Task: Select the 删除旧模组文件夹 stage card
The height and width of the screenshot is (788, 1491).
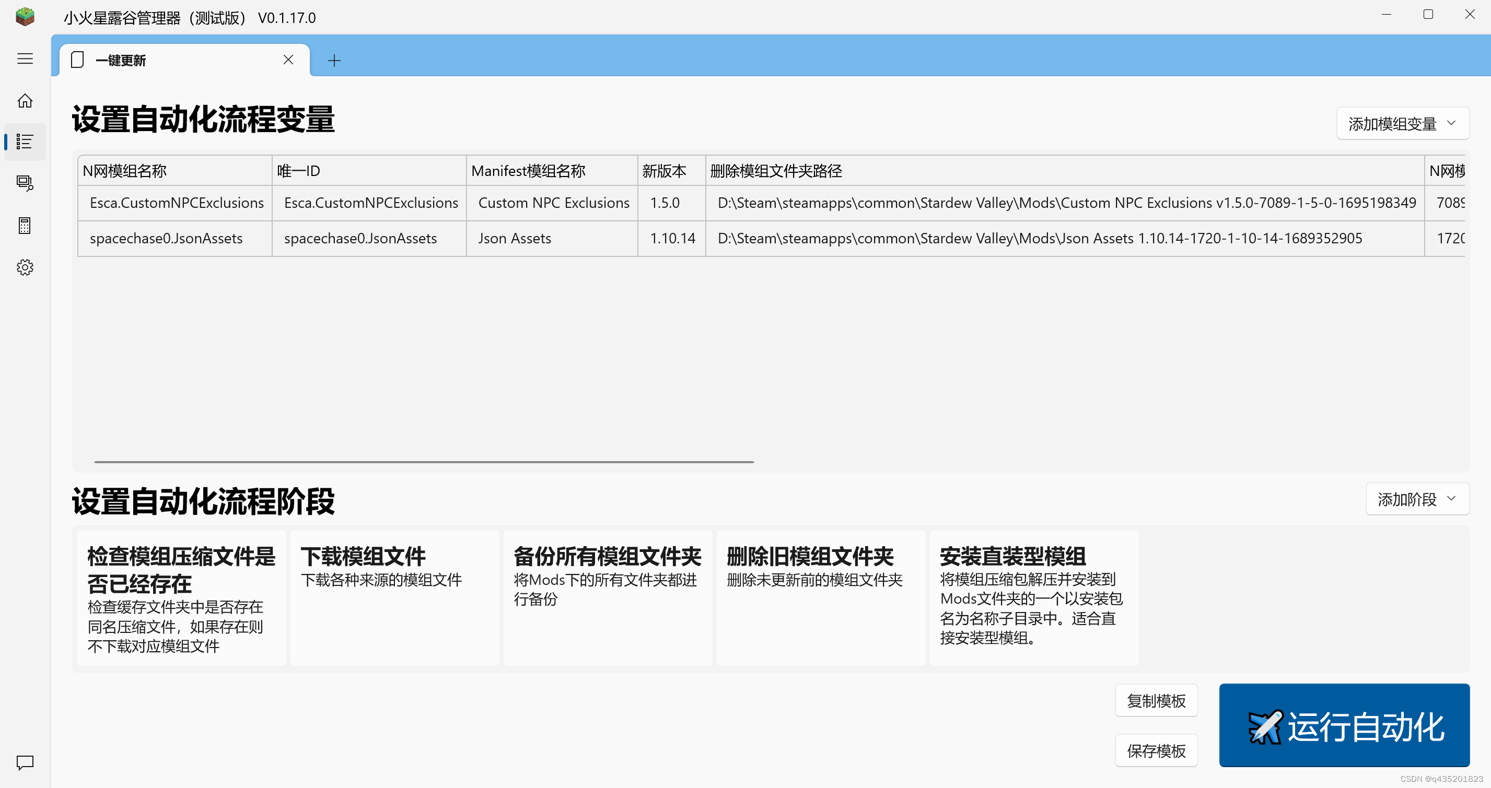Action: click(x=820, y=597)
